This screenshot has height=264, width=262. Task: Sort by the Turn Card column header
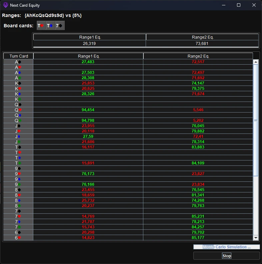point(19,56)
